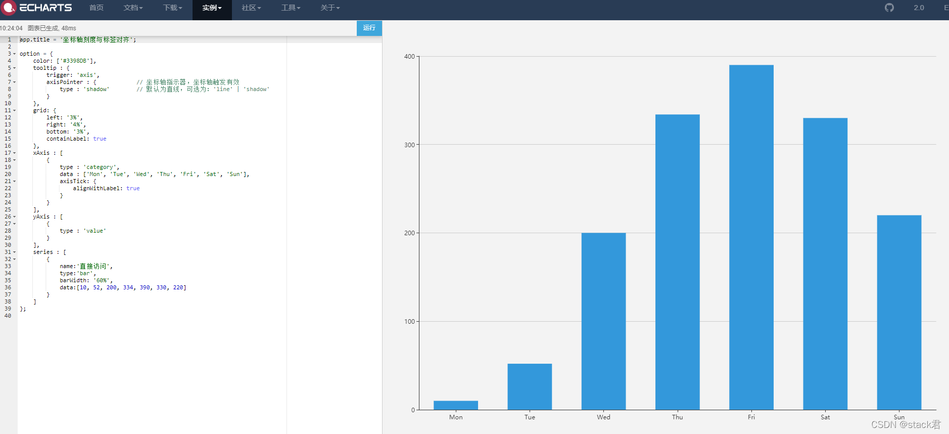949x434 pixels.
Task: Collapse the grid fold arrow on line 11
Action: 14,111
